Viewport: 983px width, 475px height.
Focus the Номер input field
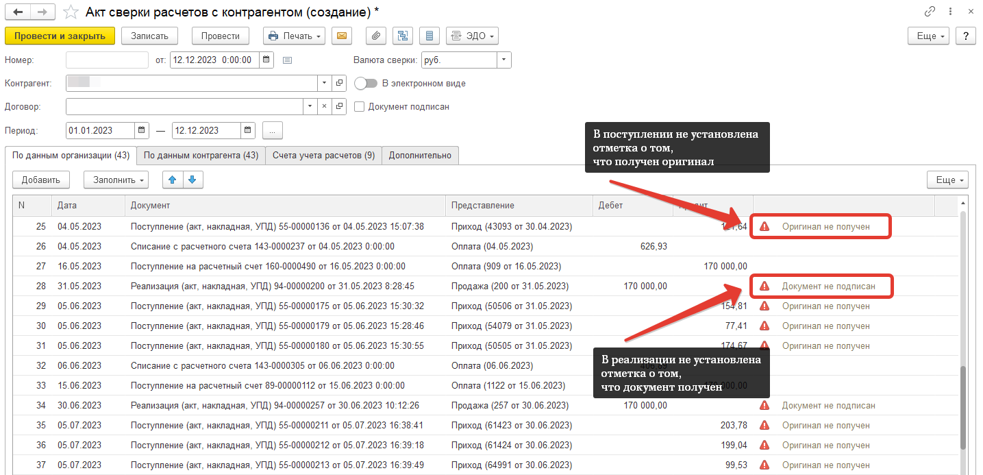[107, 60]
